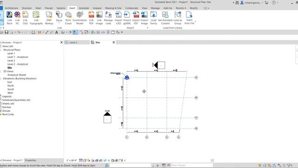Image resolution: width=298 pixels, height=168 pixels.
Task: Open the West elevation in the browser
Action: coord(10,93)
